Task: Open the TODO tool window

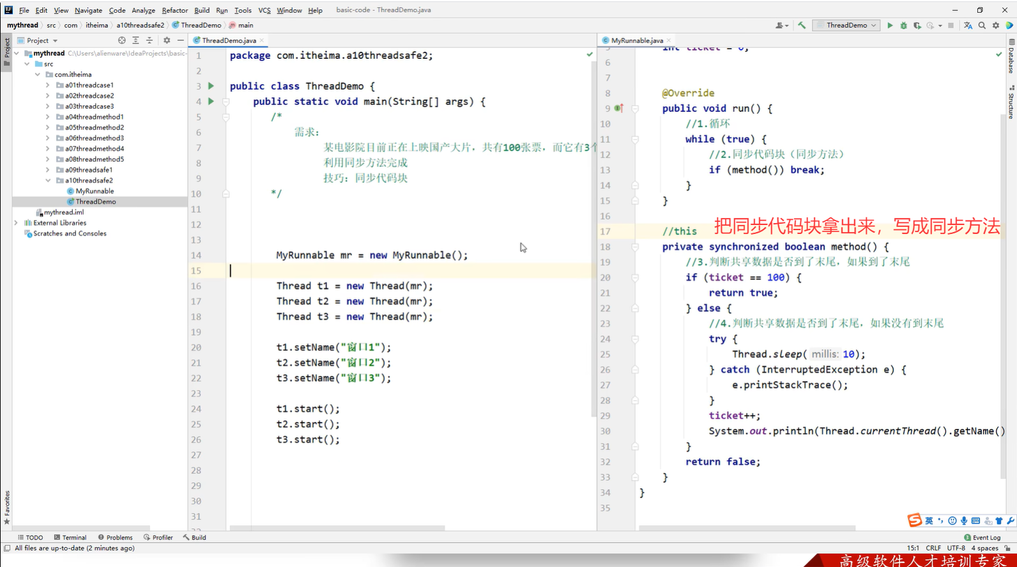Action: pos(30,538)
